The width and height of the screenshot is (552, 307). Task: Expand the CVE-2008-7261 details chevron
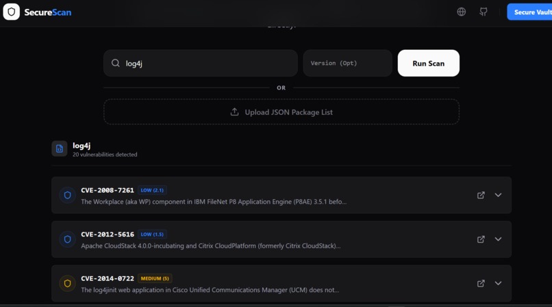pyautogui.click(x=498, y=195)
